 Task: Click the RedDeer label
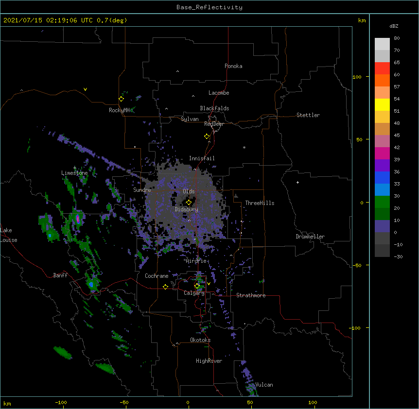coord(214,124)
